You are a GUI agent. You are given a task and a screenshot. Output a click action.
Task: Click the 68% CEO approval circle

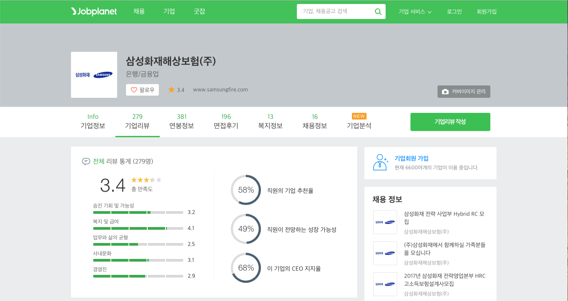click(x=246, y=268)
